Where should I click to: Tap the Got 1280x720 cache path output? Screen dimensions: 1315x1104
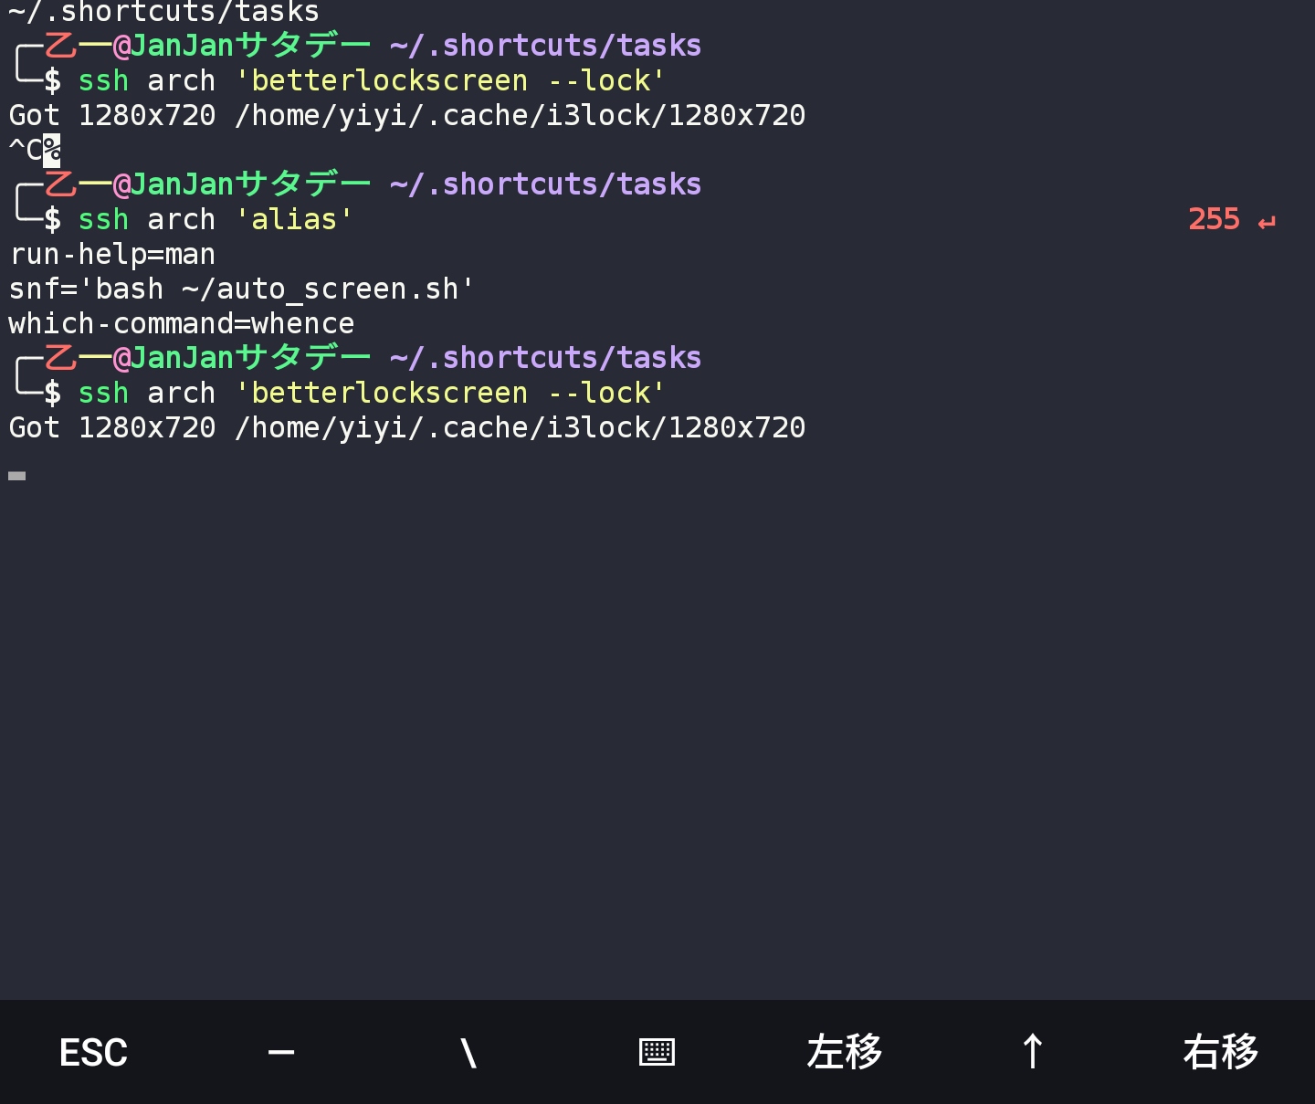coord(406,426)
